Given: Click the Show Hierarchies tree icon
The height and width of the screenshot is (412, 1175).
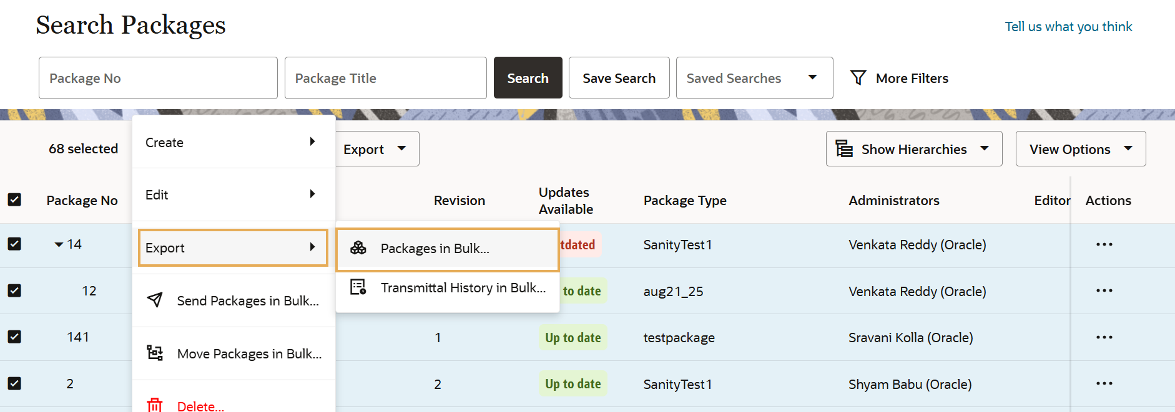Looking at the screenshot, I should coord(844,149).
